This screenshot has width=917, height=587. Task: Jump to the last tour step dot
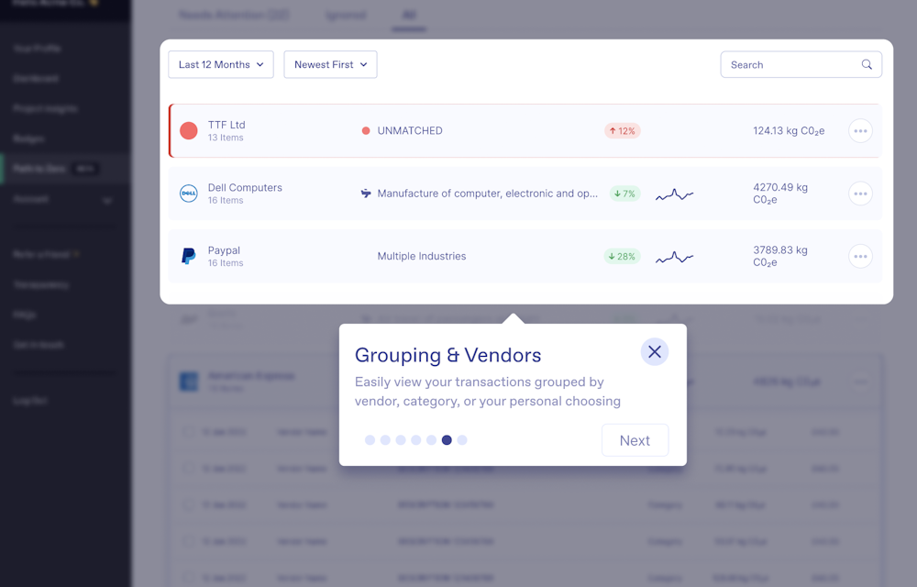pos(462,440)
